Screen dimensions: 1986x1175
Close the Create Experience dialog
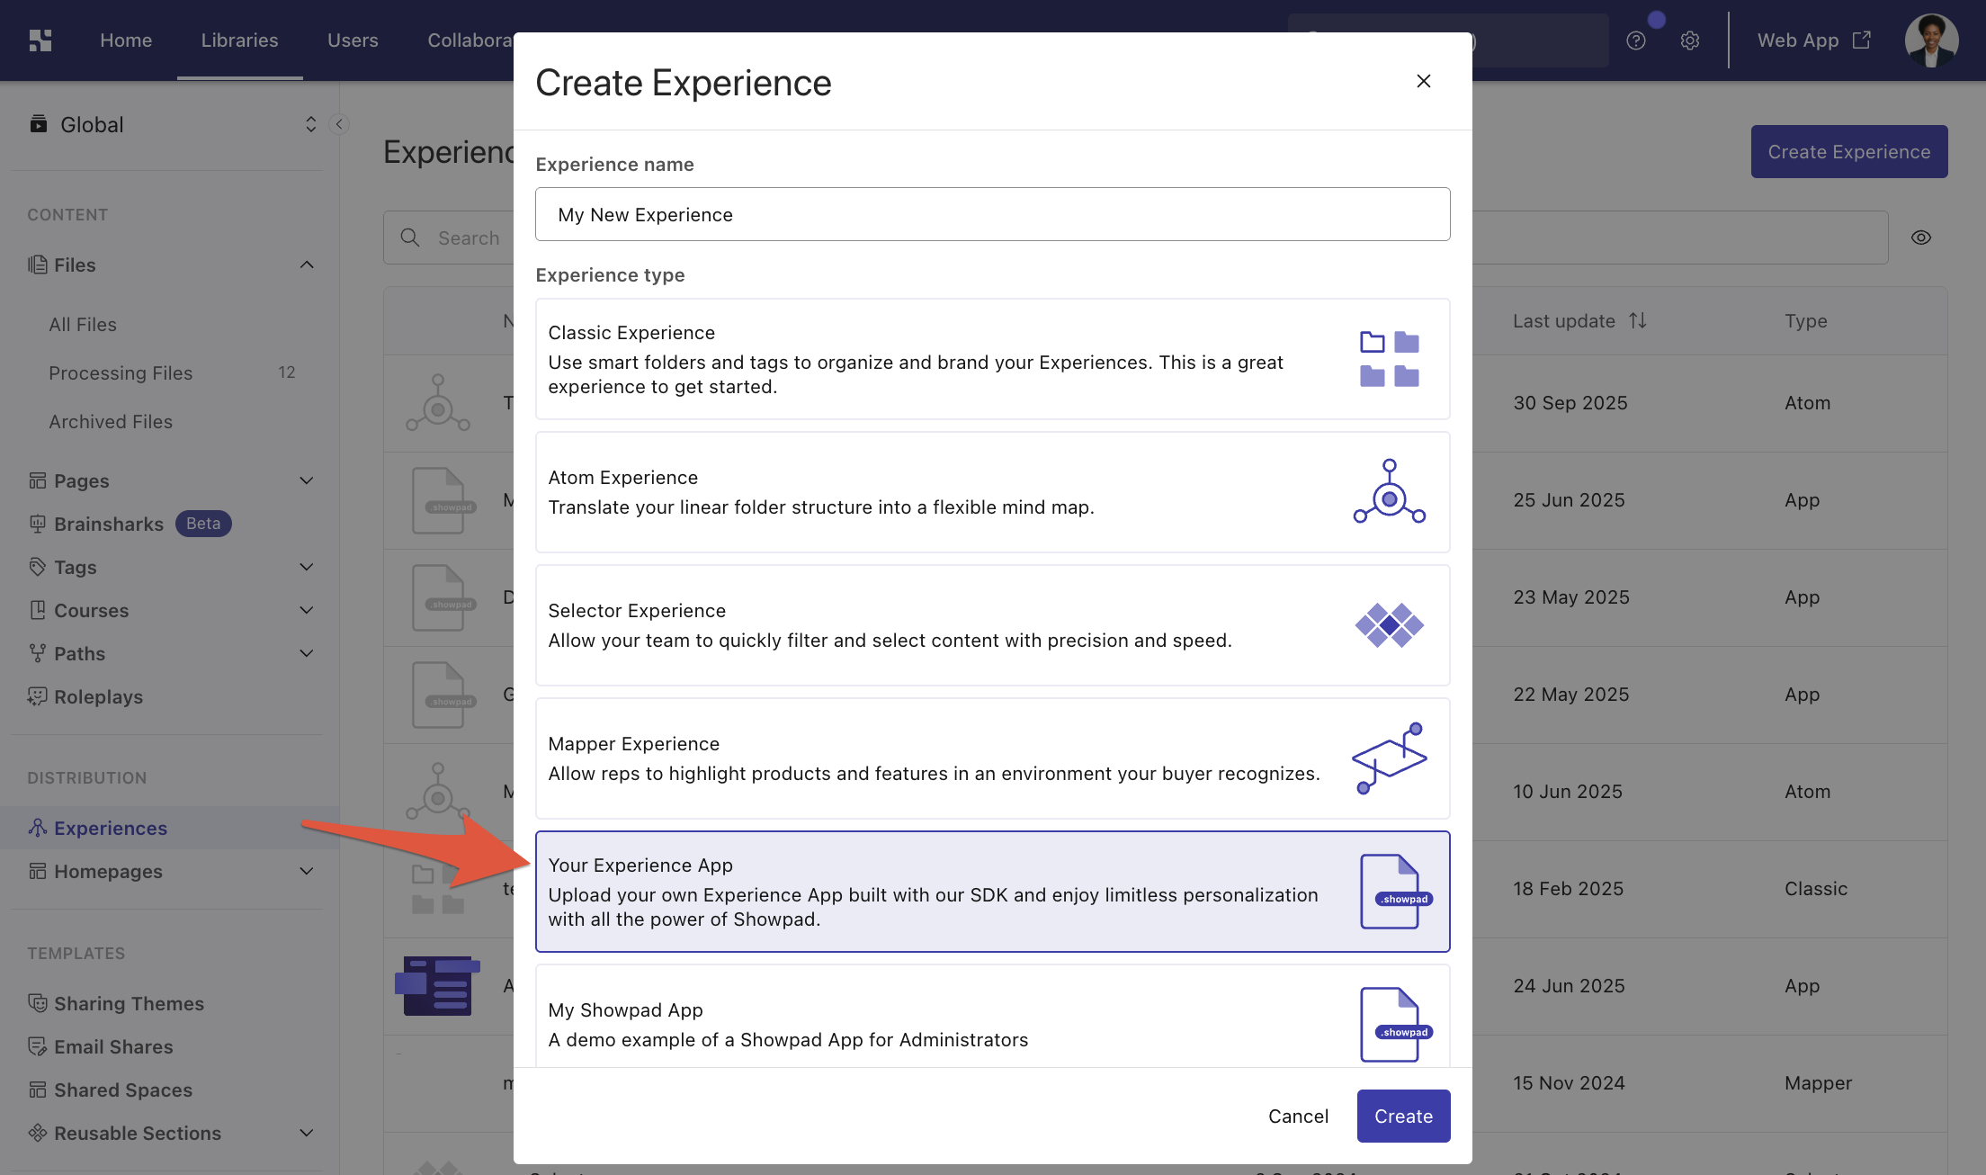(1423, 81)
